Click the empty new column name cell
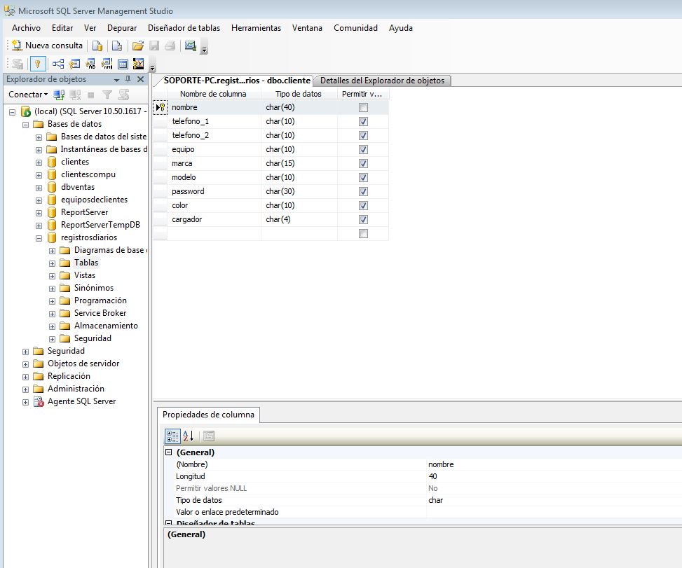The image size is (682, 568). (x=214, y=233)
